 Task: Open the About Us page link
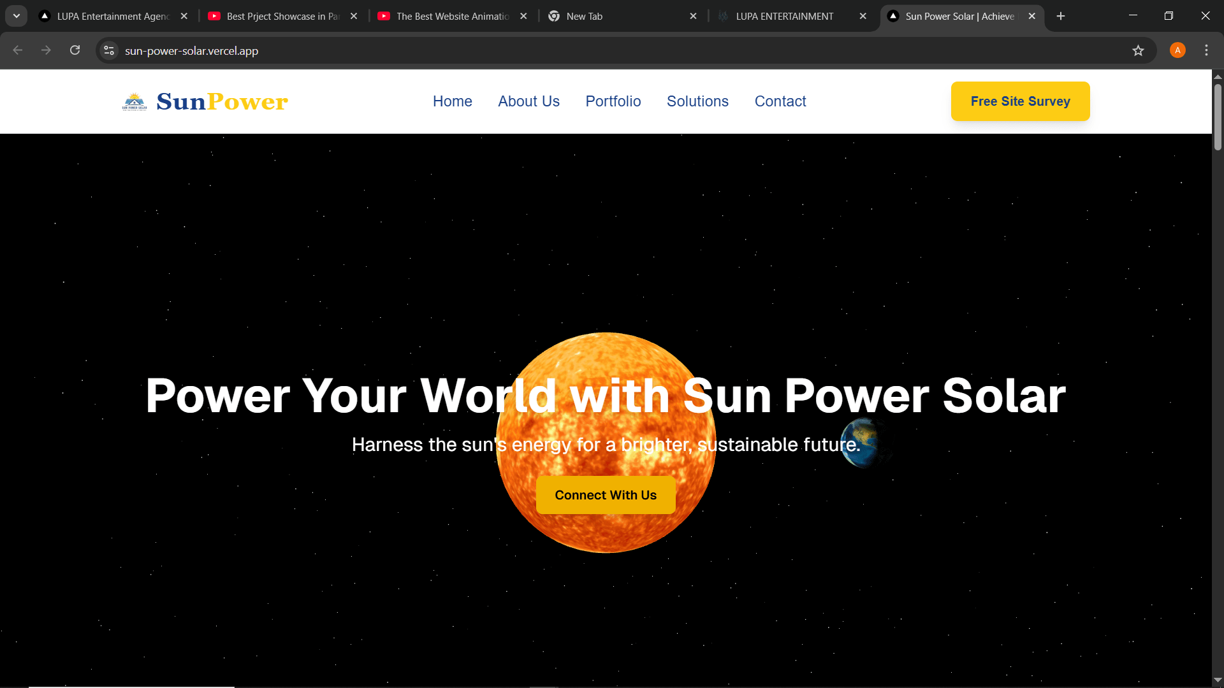point(528,101)
